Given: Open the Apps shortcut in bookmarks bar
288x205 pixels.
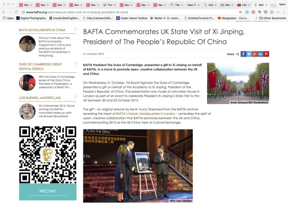Looking at the screenshot, I should [8, 18].
